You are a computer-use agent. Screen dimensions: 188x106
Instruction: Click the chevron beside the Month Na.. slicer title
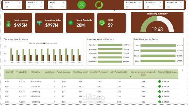point(41,2)
